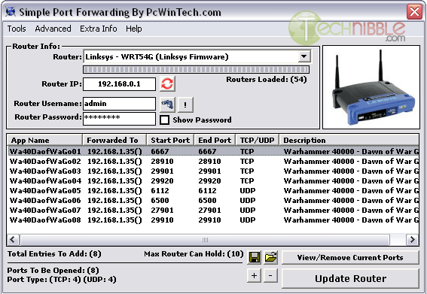The height and width of the screenshot is (294, 427).
Task: Sort by End Port column header
Action: 215,140
